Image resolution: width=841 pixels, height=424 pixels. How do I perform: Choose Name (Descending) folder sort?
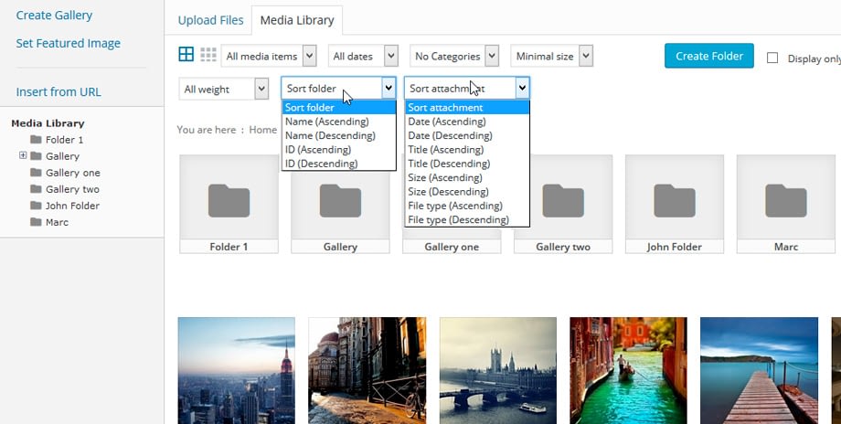(338, 135)
